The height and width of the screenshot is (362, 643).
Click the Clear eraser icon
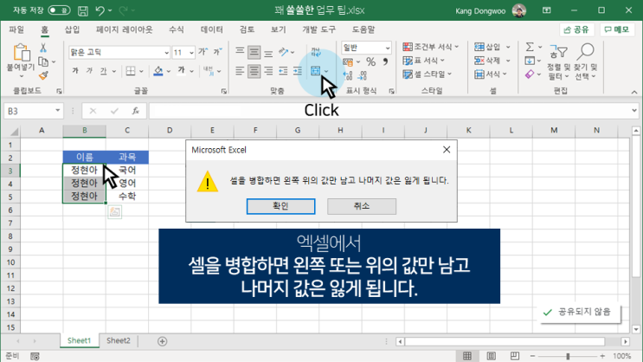click(x=530, y=74)
